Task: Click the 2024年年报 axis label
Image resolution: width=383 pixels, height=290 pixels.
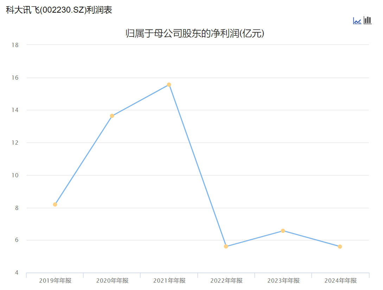Action: (x=340, y=281)
